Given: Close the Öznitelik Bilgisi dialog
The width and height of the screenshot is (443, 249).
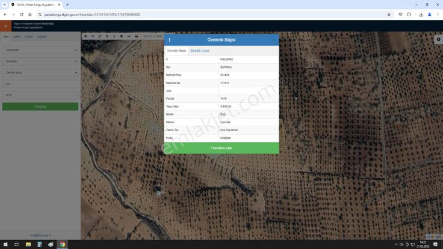Looking at the screenshot, I should click(274, 40).
